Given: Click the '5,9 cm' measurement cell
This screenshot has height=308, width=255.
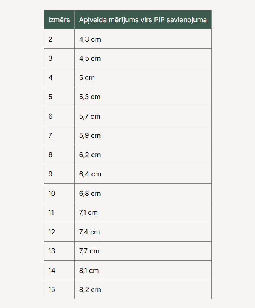Looking at the screenshot, I should 90,135.
